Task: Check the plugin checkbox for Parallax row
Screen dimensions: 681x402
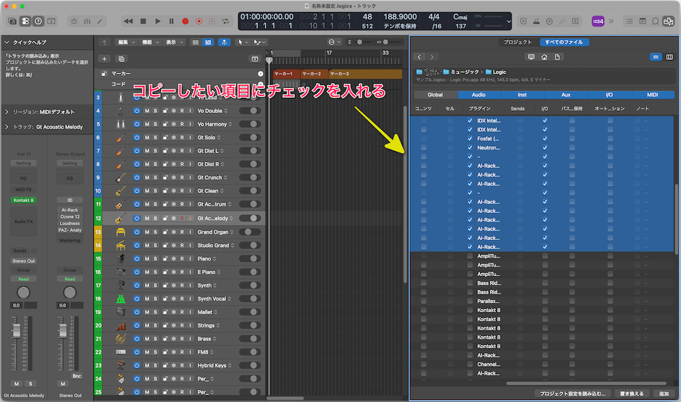Action: (470, 301)
